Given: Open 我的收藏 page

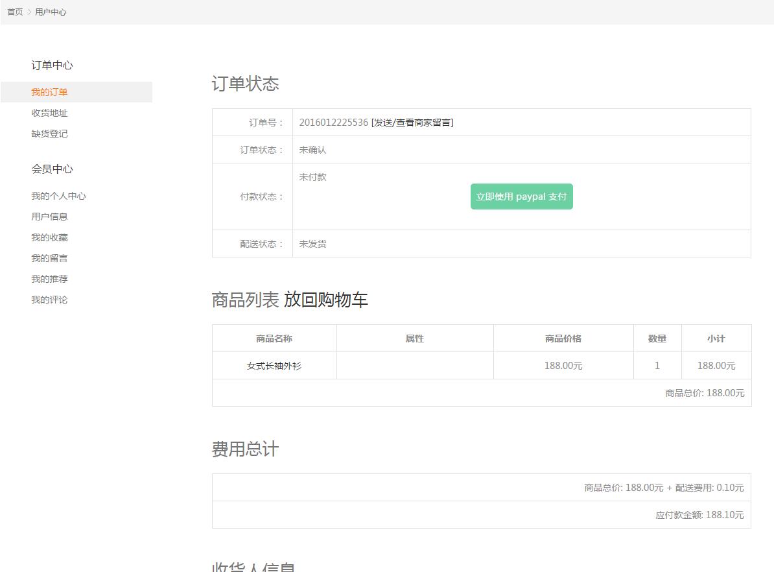Looking at the screenshot, I should 49,237.
